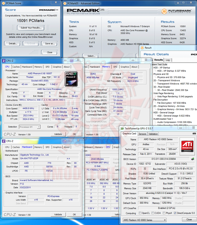Open the Mainboard tab in top CPU-Z window

point(27,67)
